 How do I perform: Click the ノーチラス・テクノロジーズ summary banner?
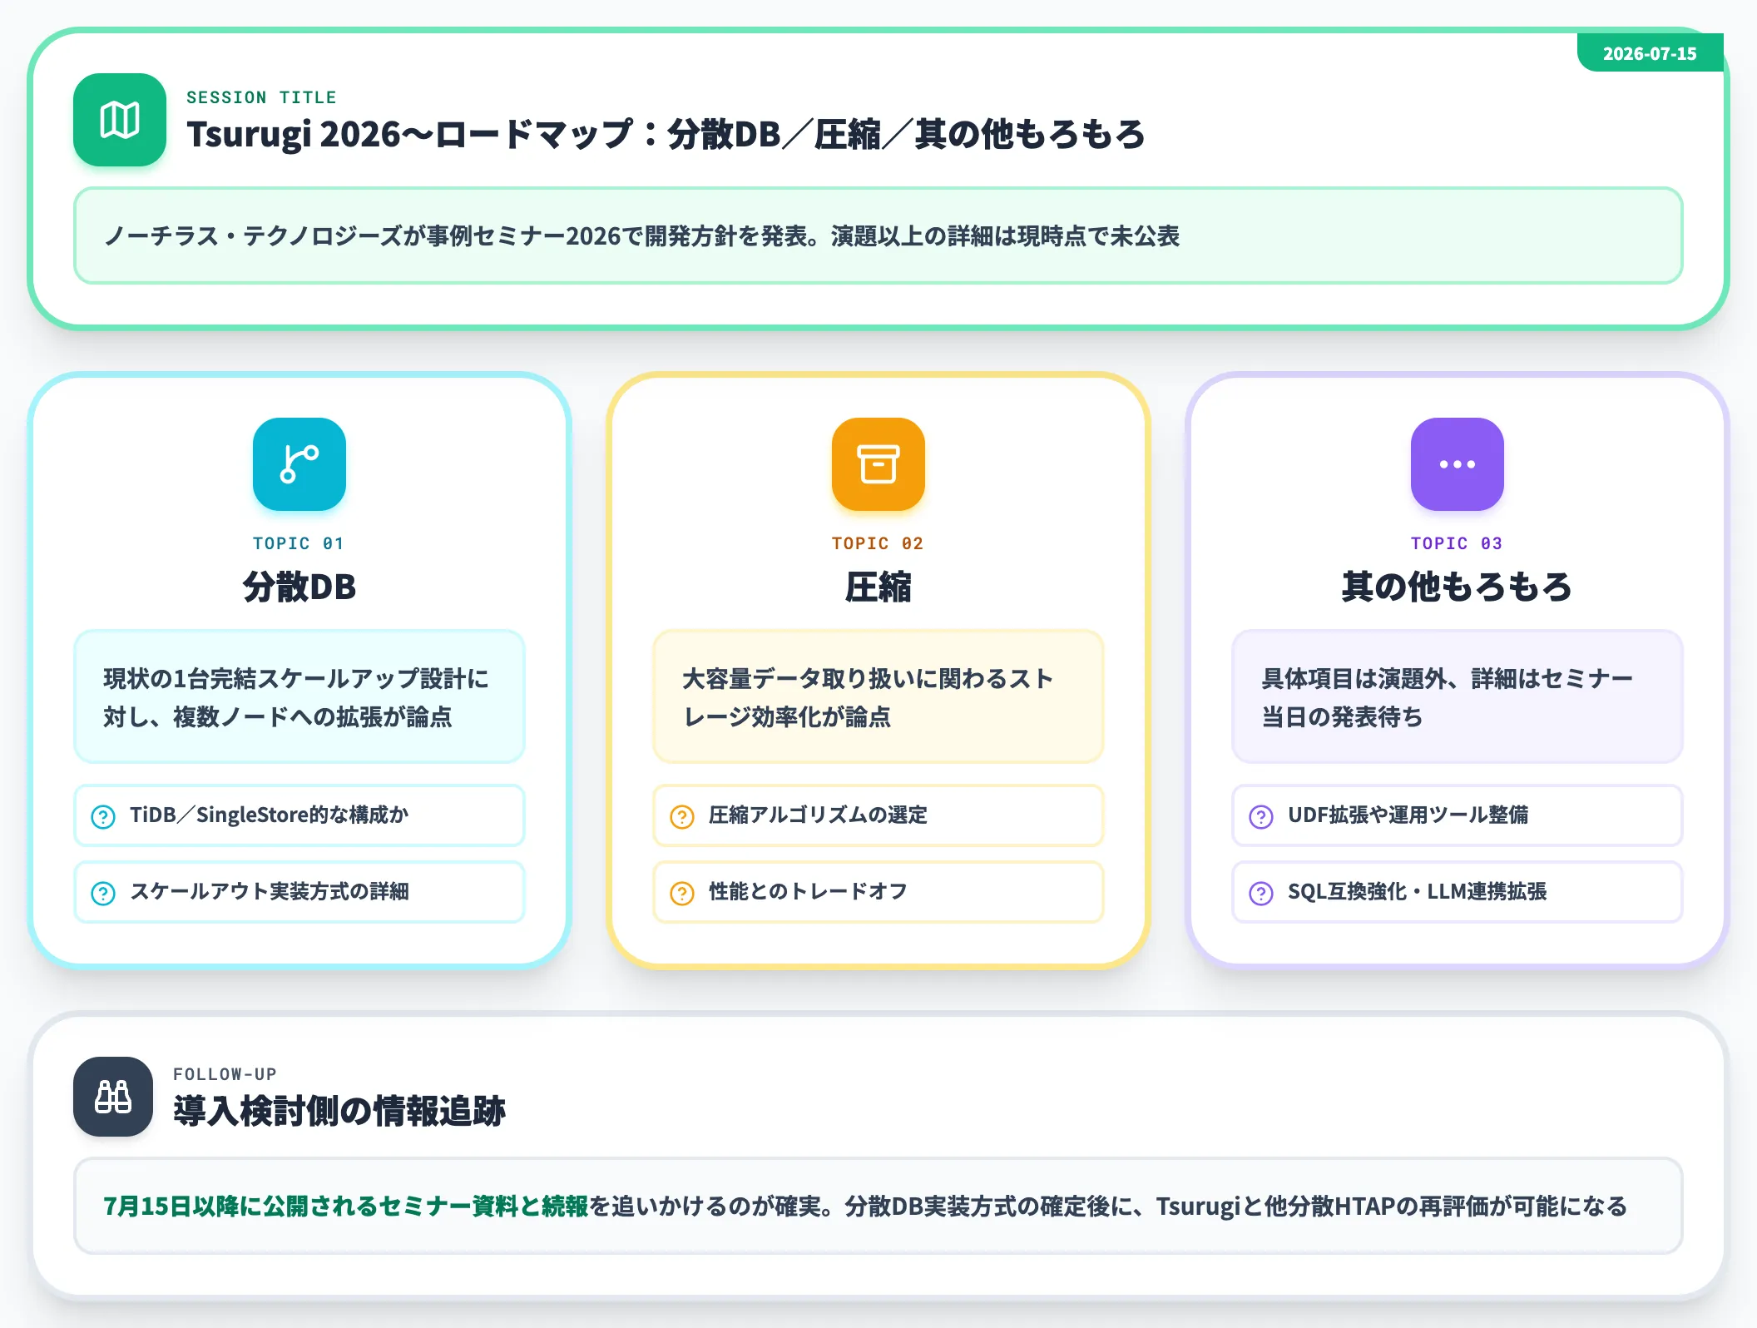878,235
